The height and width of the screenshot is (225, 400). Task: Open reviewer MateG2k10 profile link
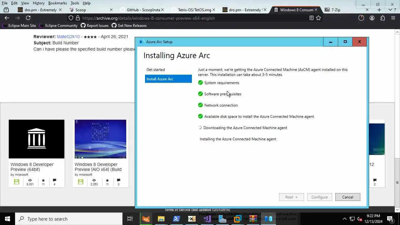pyautogui.click(x=68, y=37)
